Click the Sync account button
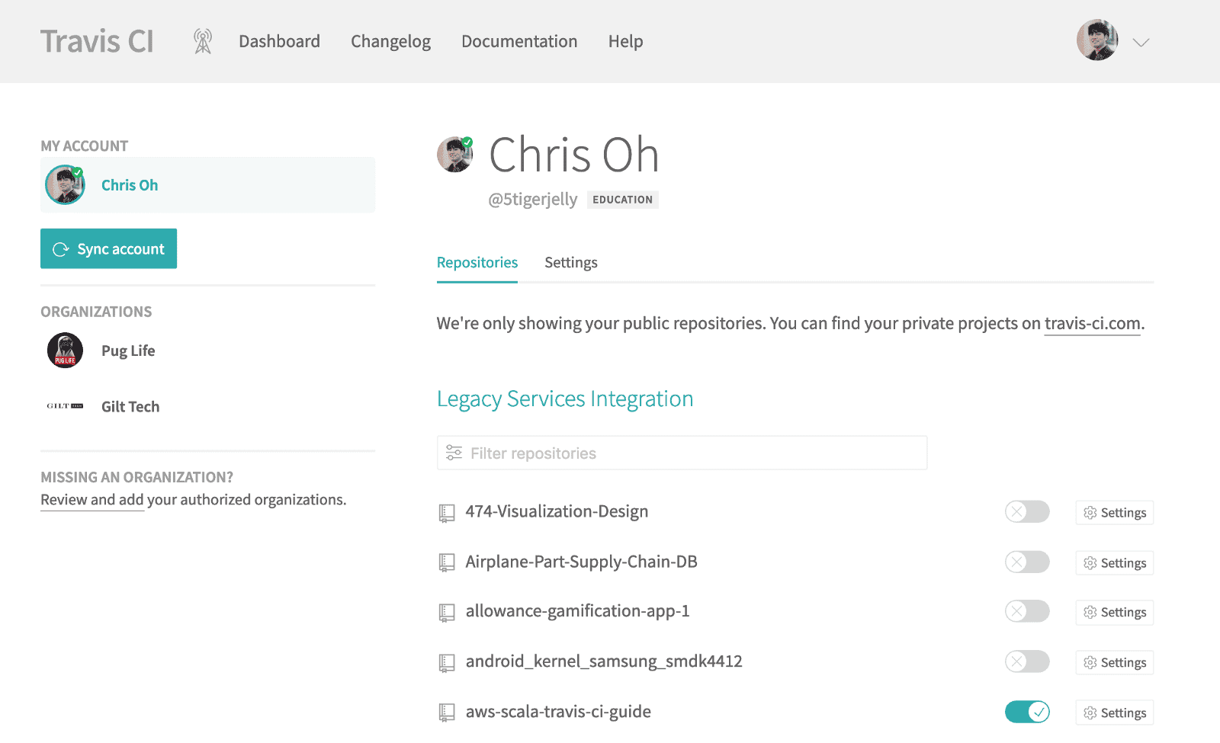This screenshot has width=1220, height=743. pos(108,248)
